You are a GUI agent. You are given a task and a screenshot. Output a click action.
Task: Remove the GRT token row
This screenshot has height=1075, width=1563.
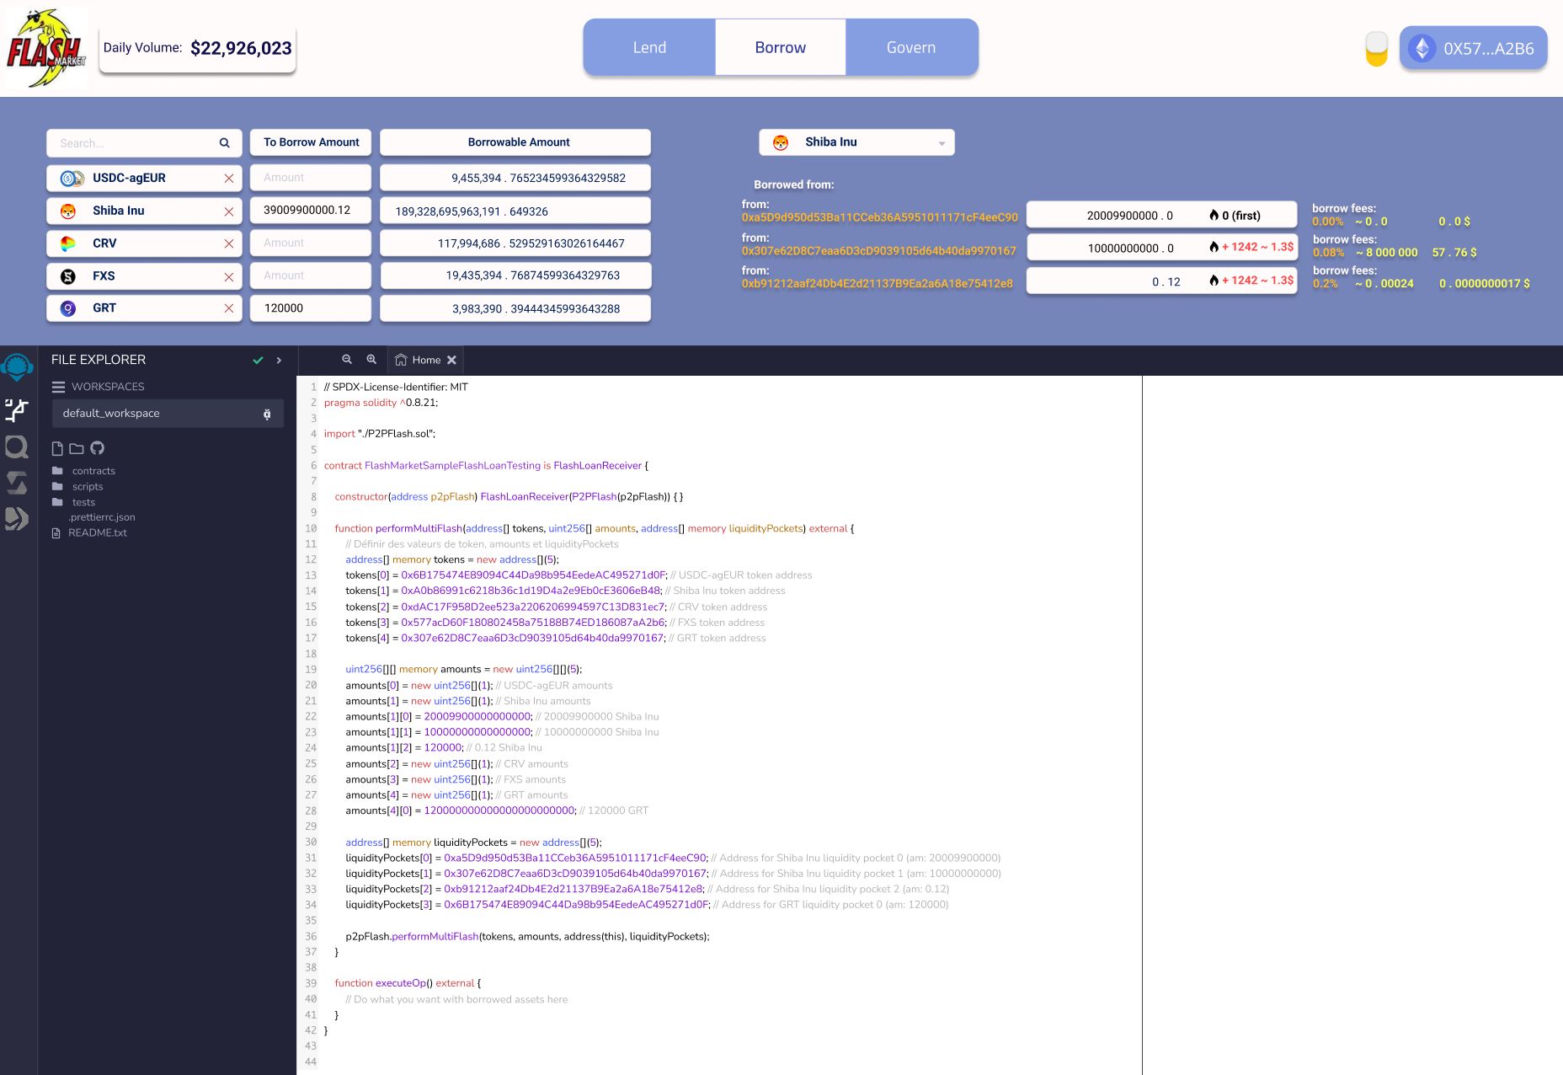tap(229, 308)
